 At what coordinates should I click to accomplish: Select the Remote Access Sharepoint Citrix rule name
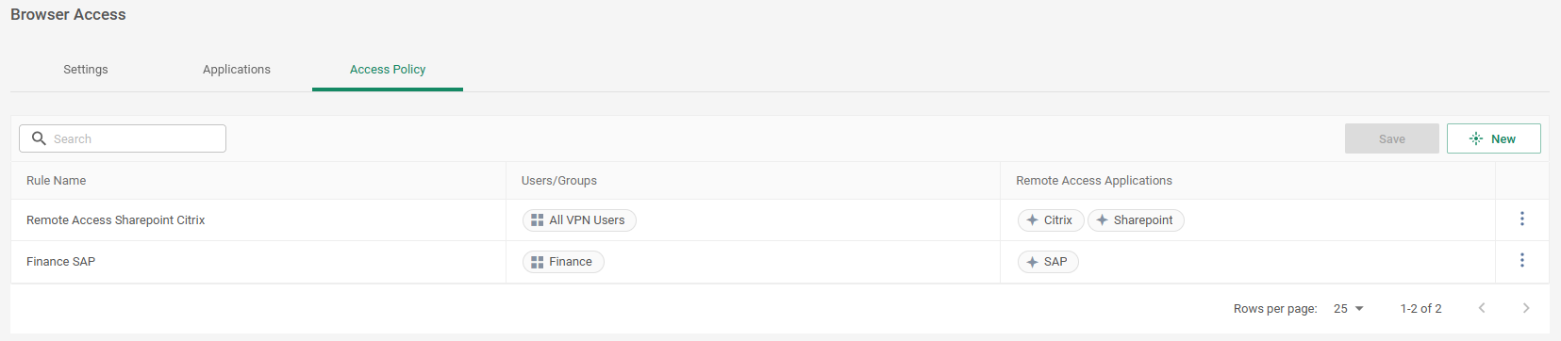pyautogui.click(x=116, y=220)
